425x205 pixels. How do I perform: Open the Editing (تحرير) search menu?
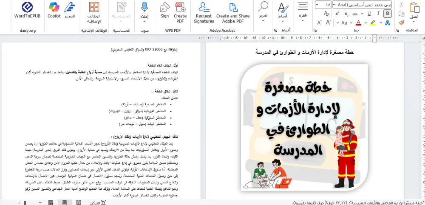263,12
